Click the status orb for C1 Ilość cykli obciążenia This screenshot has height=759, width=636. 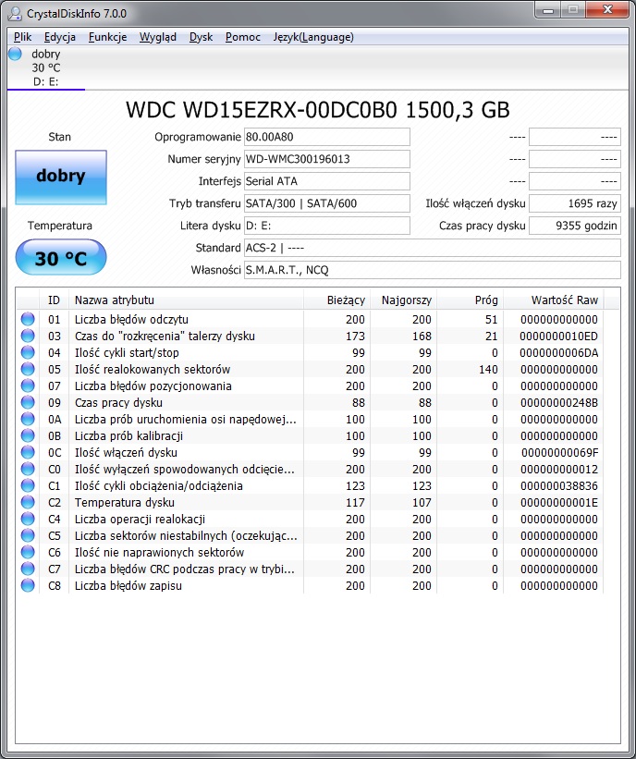tap(28, 485)
